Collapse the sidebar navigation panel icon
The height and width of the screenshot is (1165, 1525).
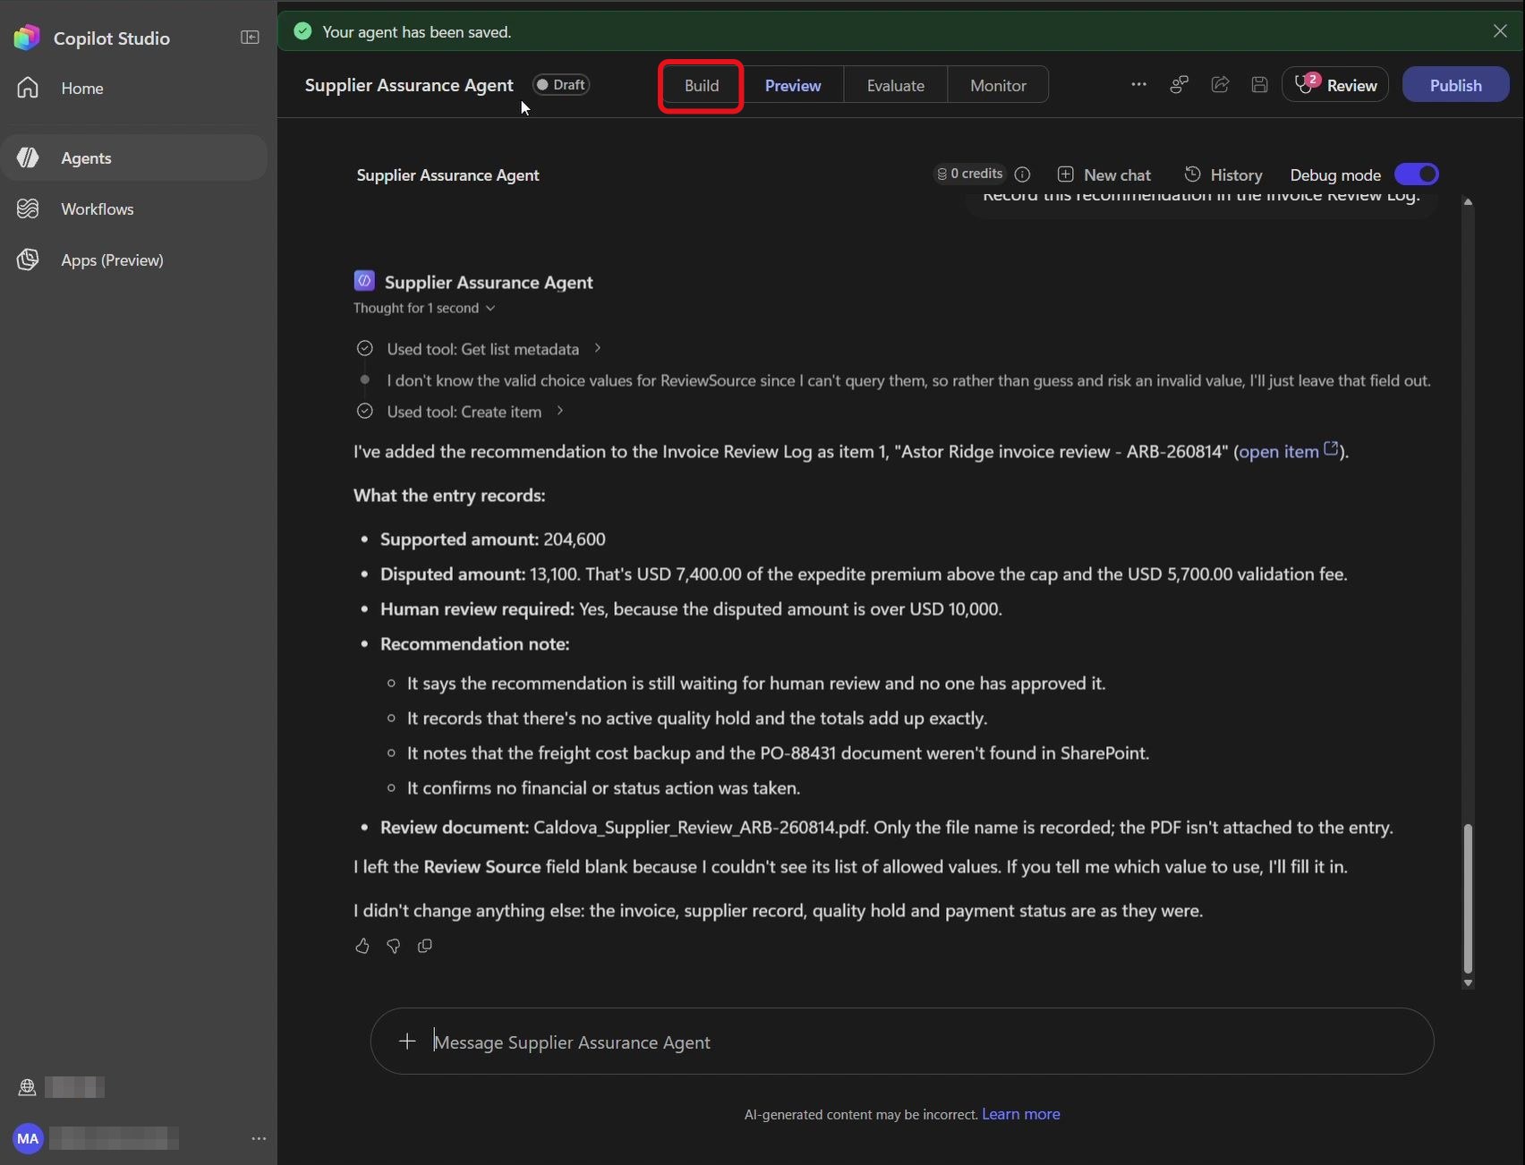(x=250, y=38)
